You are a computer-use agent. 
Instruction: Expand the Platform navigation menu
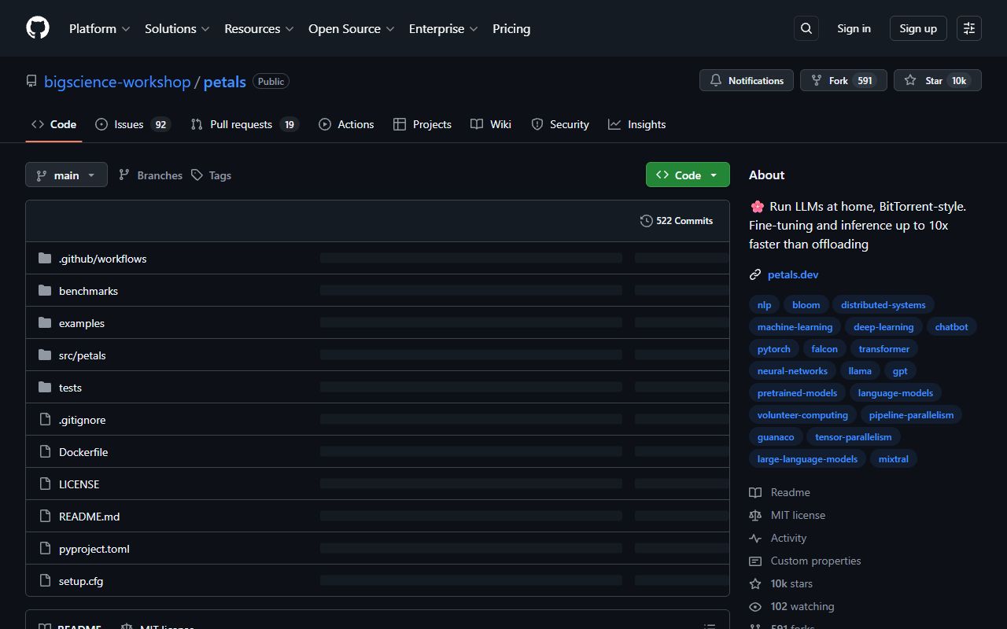pos(99,28)
